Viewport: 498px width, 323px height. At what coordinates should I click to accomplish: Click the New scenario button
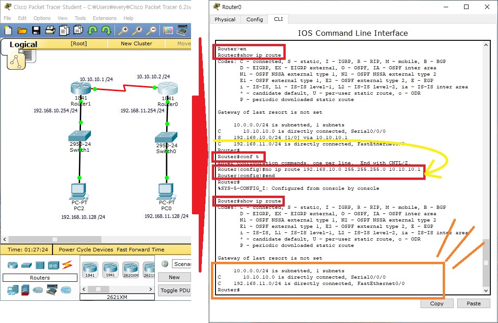pyautogui.click(x=174, y=277)
